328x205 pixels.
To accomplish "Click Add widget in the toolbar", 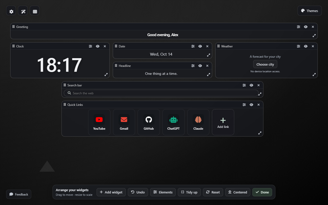I will (x=111, y=192).
